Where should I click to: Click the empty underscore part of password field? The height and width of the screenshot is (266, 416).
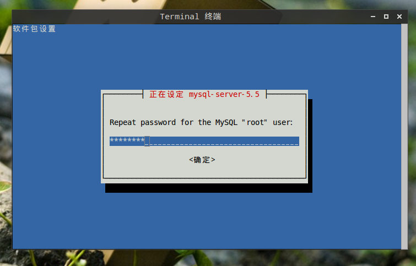[x=224, y=141]
